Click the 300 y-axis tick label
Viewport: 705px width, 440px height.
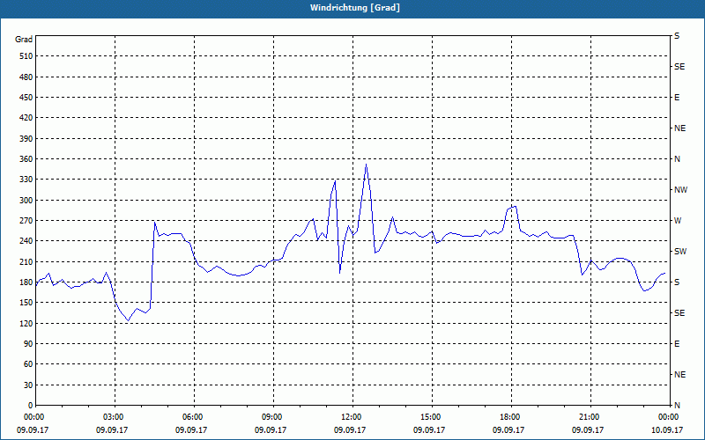pyautogui.click(x=26, y=201)
